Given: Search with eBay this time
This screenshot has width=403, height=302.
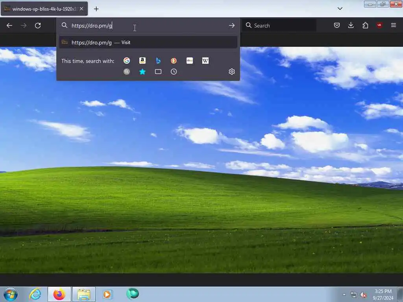Looking at the screenshot, I should [190, 61].
